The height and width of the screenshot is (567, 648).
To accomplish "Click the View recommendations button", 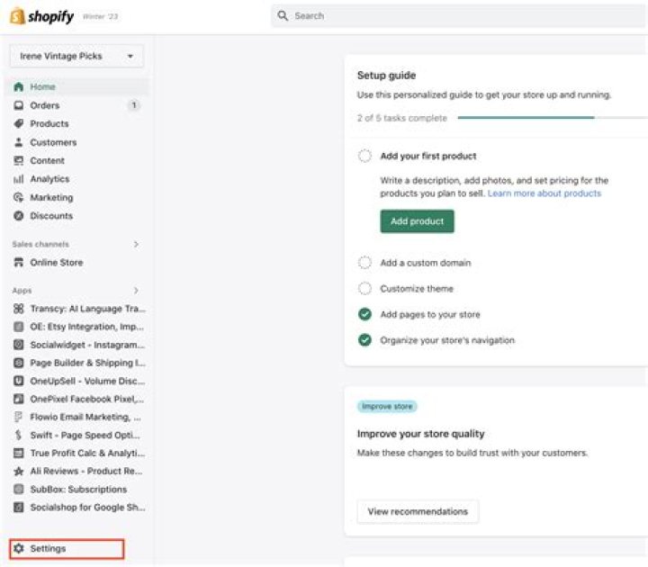I will (x=418, y=511).
